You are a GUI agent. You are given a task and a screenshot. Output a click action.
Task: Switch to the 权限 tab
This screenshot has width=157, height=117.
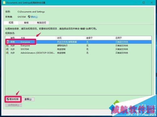pos(11,23)
